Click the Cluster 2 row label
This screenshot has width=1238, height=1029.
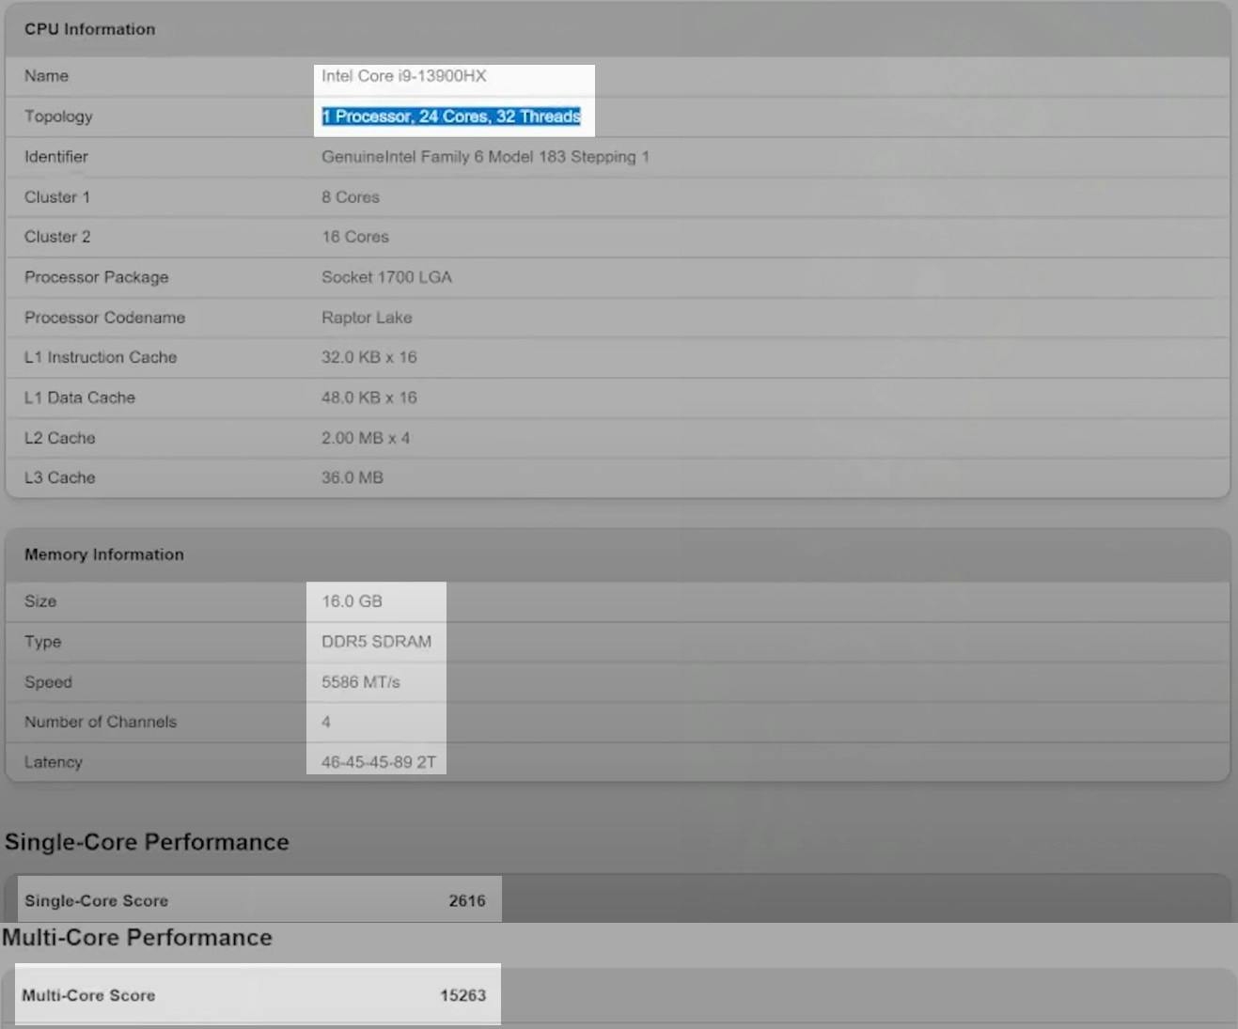(x=57, y=237)
